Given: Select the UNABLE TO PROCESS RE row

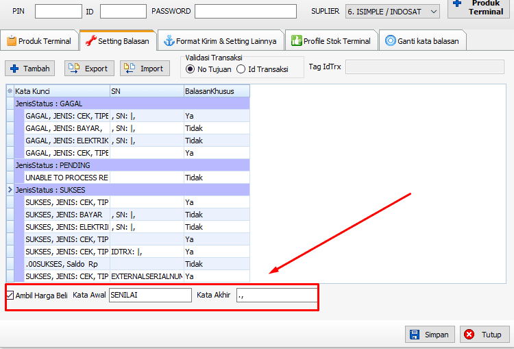Looking at the screenshot, I should (66, 178).
